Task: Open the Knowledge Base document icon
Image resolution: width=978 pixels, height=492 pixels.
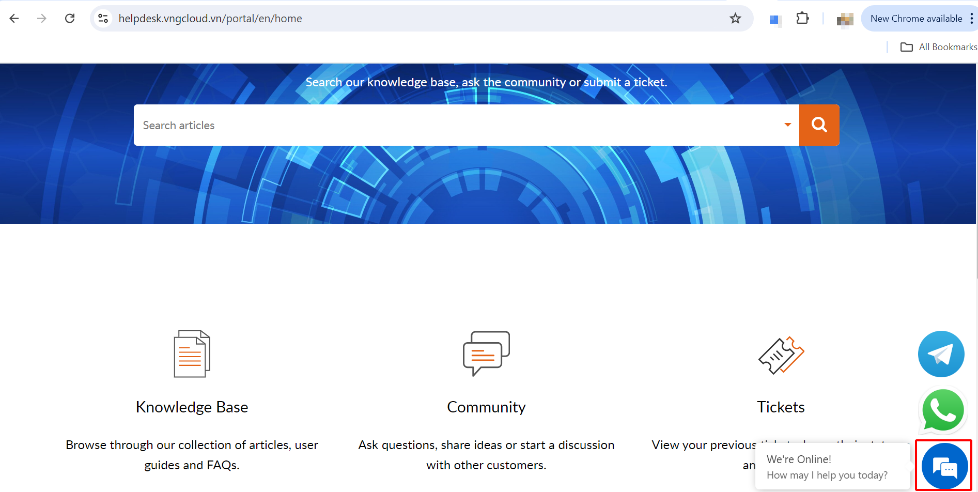Action: tap(192, 354)
